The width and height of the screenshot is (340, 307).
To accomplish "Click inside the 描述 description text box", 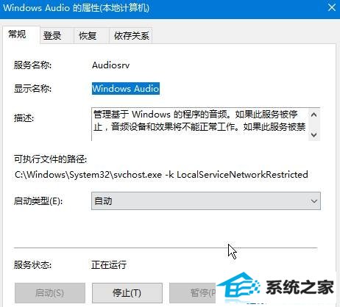I will click(200, 124).
